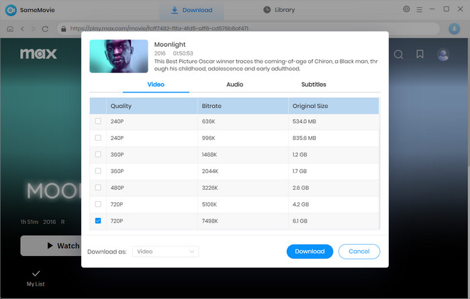Click the blue Download button

(x=310, y=251)
